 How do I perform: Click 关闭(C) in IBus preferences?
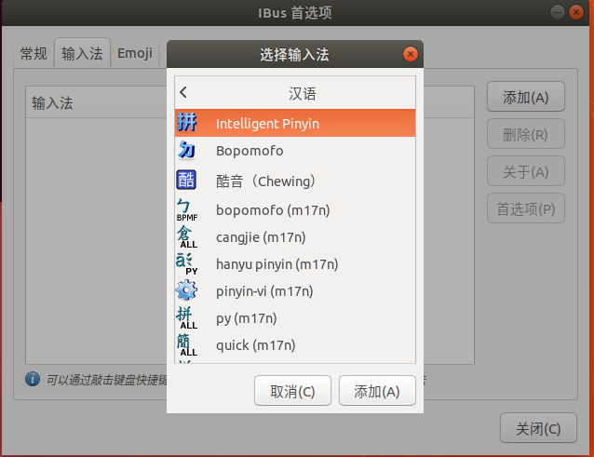[x=538, y=428]
